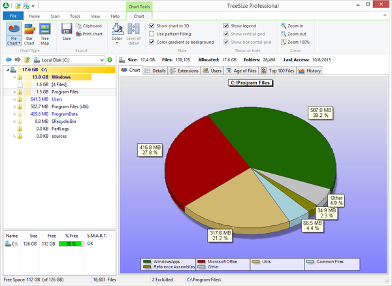Switch to Home ribbon tab
Image resolution: width=392 pixels, height=286 pixels.
click(34, 16)
